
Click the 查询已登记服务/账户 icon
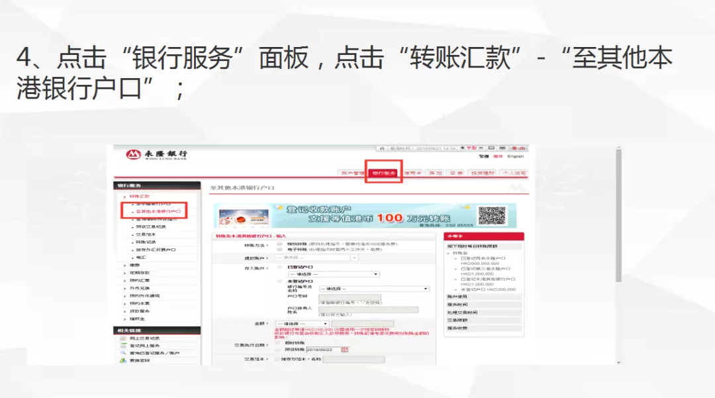point(122,354)
